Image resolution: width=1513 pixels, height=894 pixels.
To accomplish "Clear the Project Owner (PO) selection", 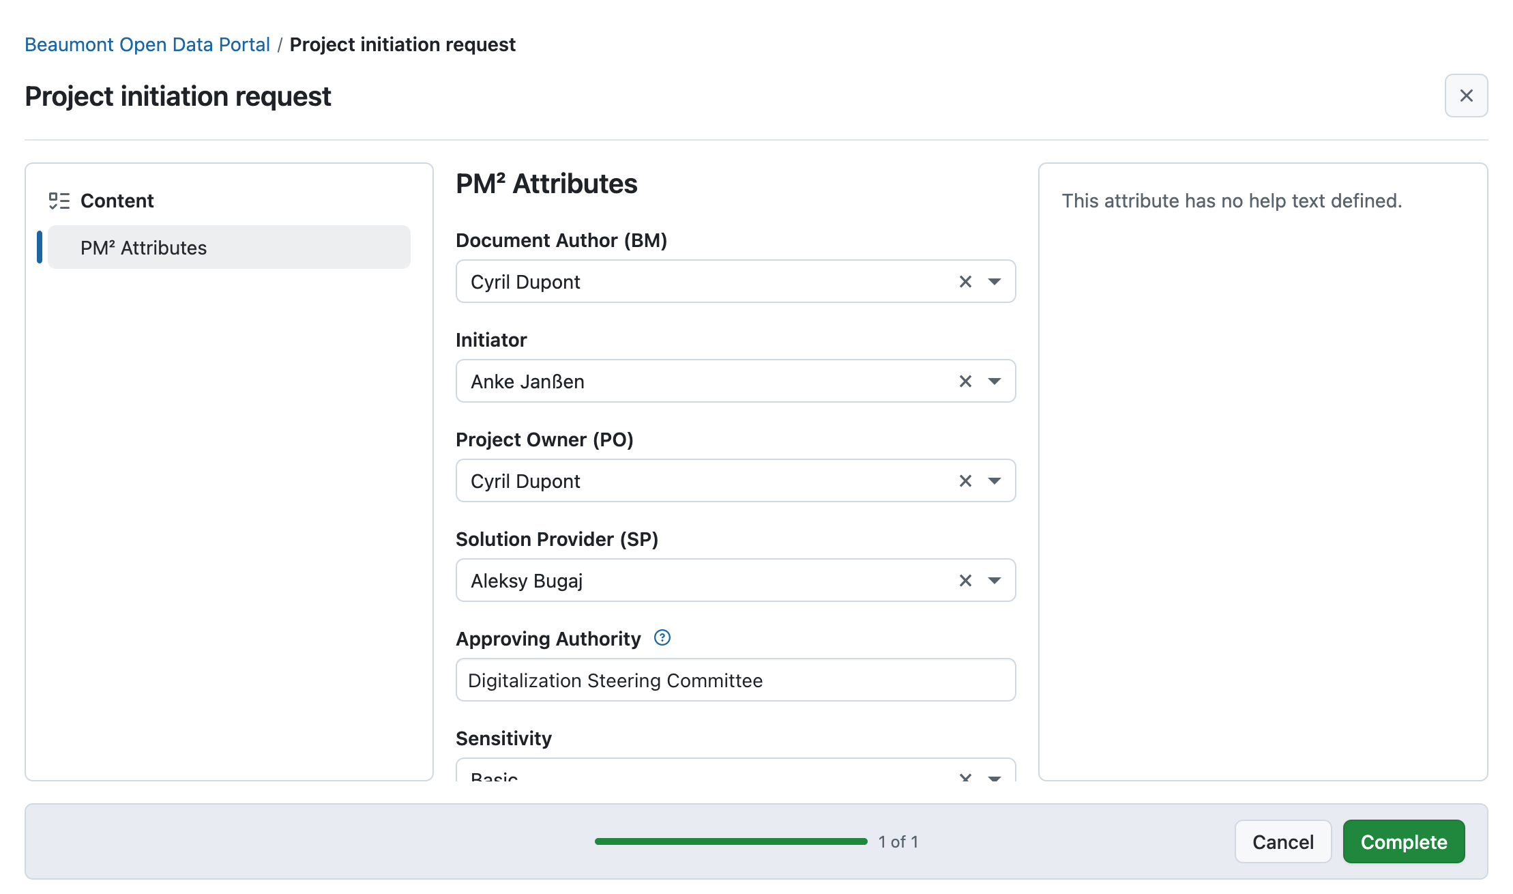I will pos(965,481).
